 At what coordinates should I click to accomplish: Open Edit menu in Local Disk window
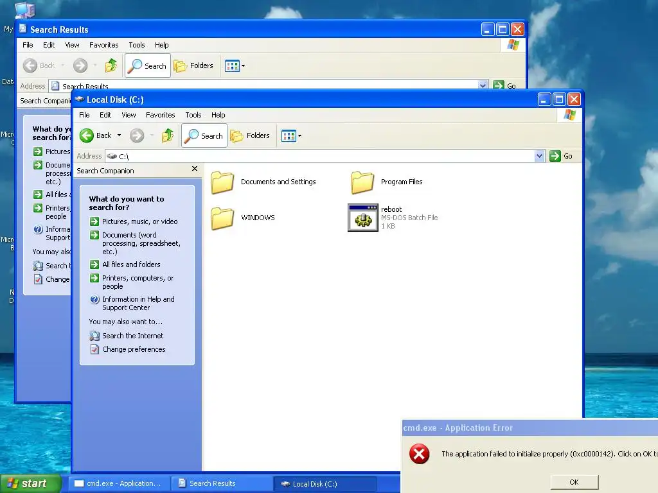pos(105,115)
